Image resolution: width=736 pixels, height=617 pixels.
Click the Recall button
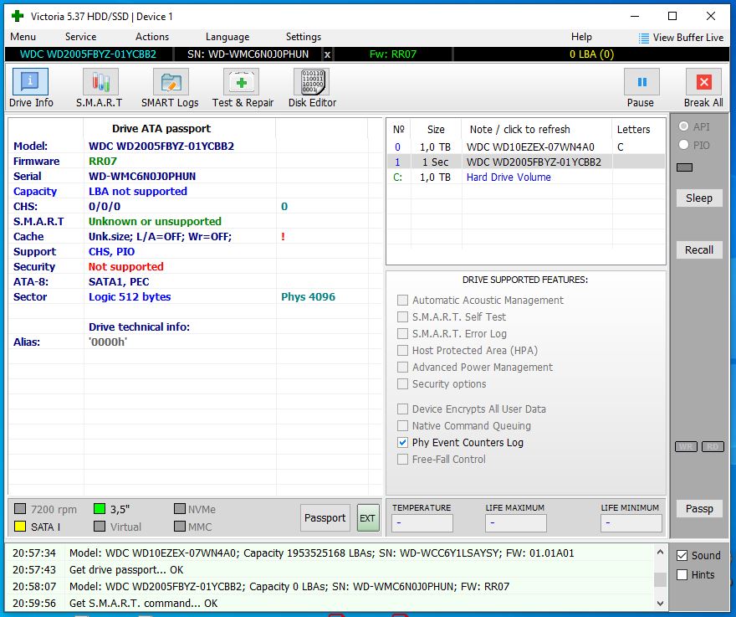coord(699,250)
